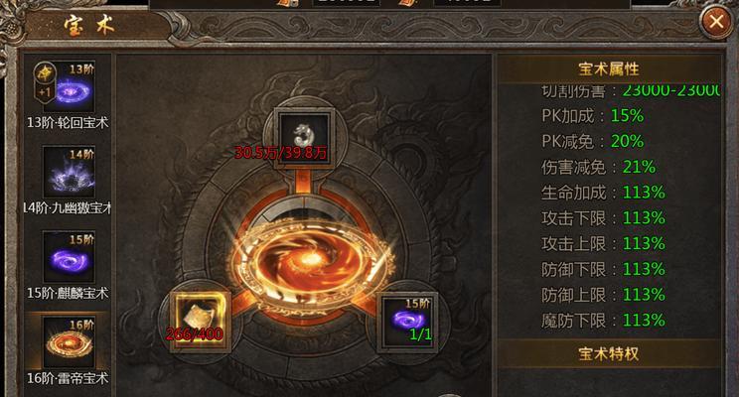Viewport: 739px width, 397px height.
Task: Click the 16阶·雷帝宝术 label text
Action: (68, 378)
